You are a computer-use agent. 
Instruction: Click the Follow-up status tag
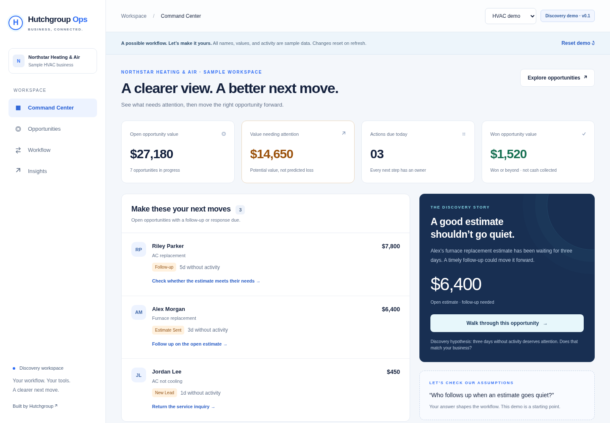pyautogui.click(x=164, y=267)
